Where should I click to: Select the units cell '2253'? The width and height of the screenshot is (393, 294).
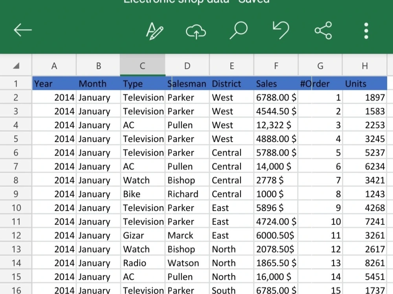click(x=365, y=125)
